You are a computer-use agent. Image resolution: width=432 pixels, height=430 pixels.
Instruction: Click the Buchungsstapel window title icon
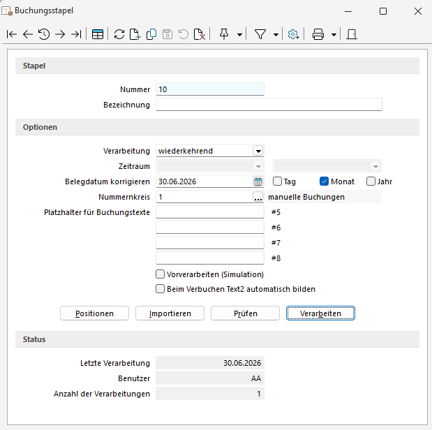click(7, 11)
